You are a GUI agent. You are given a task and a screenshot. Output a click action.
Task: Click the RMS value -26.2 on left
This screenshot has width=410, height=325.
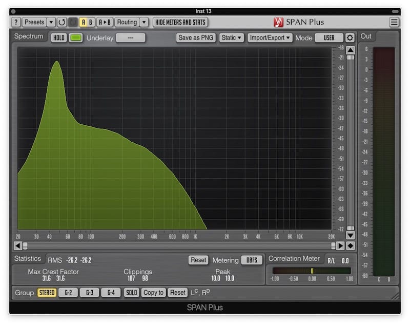(x=72, y=260)
